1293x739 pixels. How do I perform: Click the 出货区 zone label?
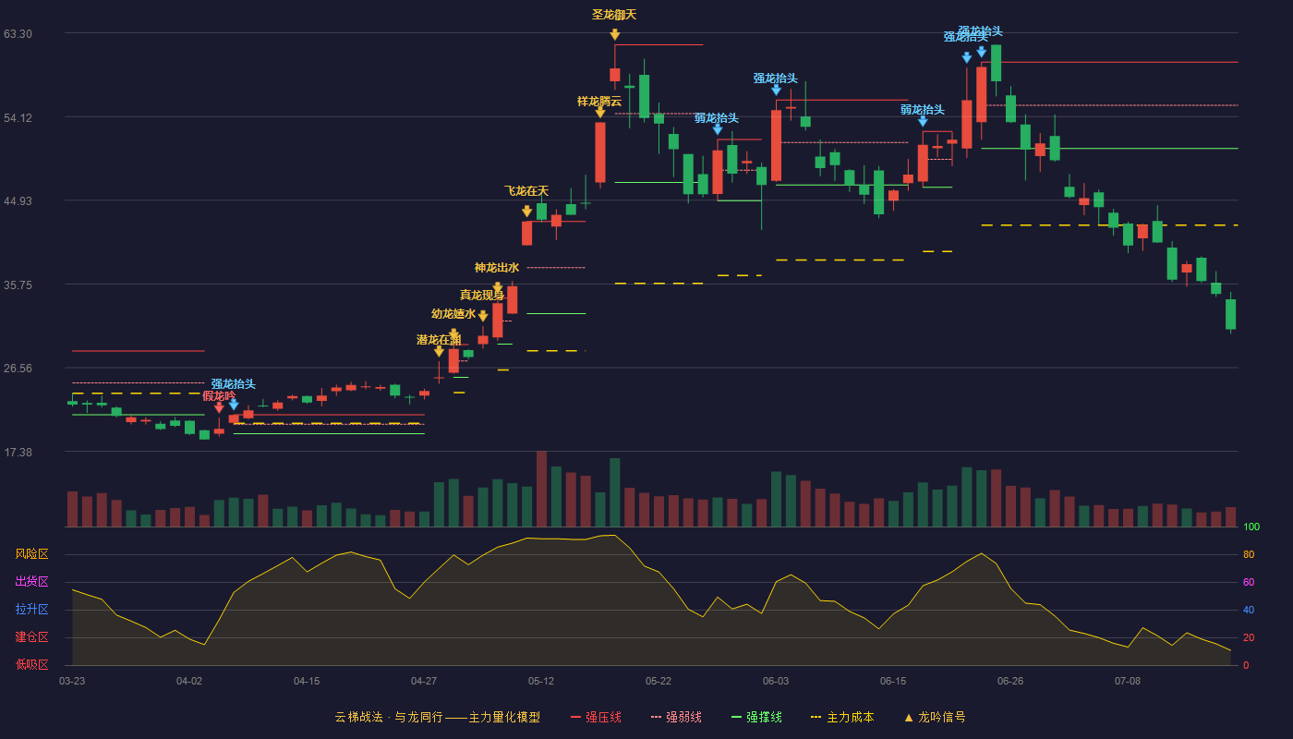tap(31, 582)
